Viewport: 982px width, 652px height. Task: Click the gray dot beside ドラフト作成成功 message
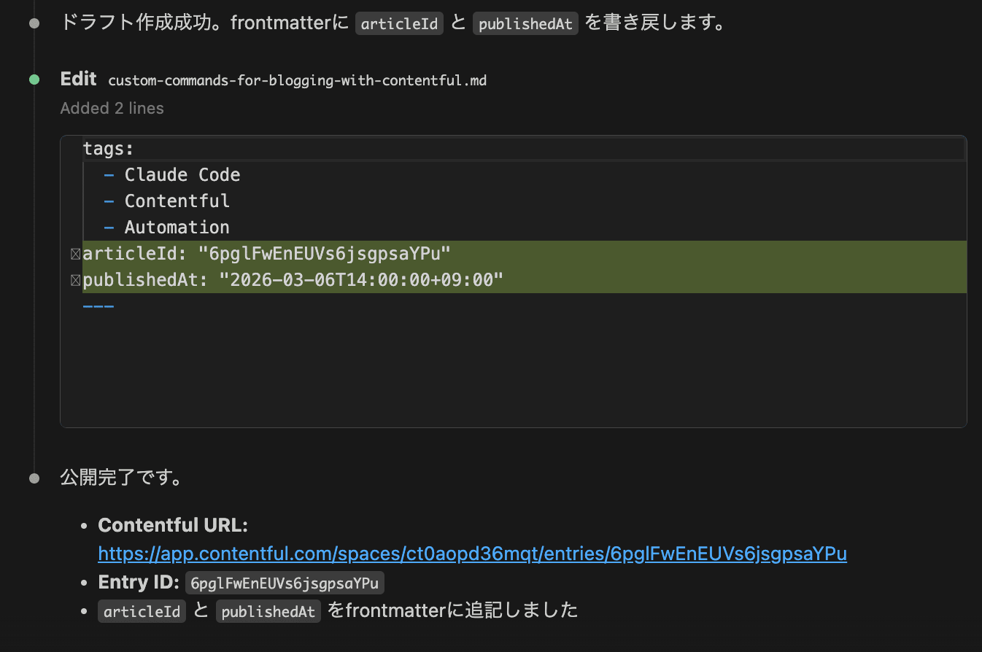(34, 23)
